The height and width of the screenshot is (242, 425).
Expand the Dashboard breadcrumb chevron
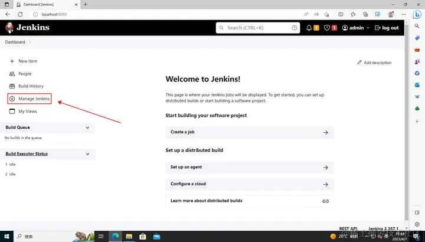click(x=30, y=42)
